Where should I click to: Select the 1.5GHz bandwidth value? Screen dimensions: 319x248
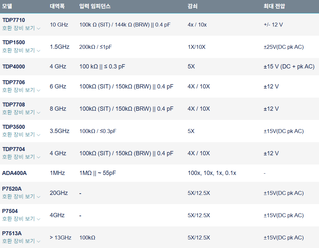(x=60, y=47)
